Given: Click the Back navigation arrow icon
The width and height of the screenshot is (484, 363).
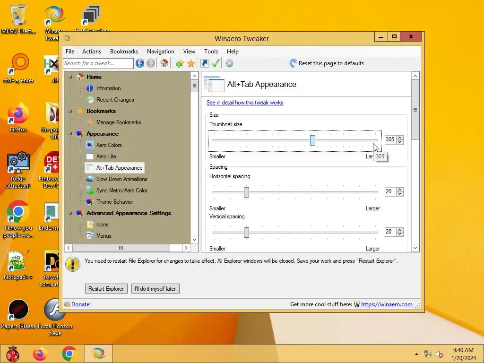Looking at the screenshot, I should coord(140,63).
